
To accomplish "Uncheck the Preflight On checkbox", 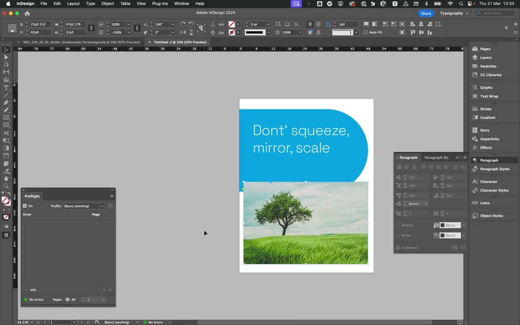I will point(25,206).
